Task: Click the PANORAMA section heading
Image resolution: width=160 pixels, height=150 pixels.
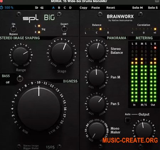Action: point(117,38)
